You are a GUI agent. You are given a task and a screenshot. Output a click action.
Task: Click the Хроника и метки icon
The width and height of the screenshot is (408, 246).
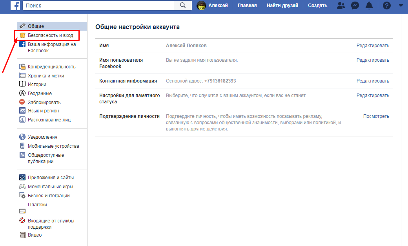(22, 75)
